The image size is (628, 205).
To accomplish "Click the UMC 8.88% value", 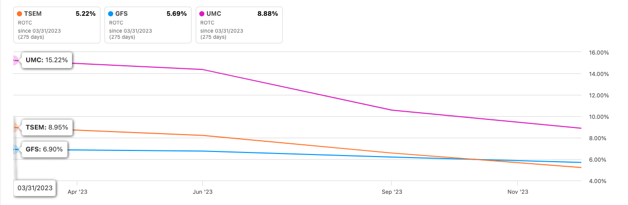I will point(267,14).
